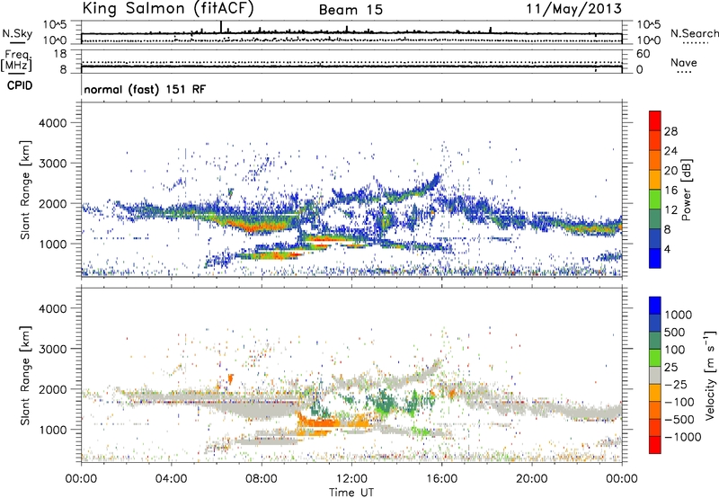Click the 'Power [dB]' colorbar title
Viewport: 719px width, 498px height.
pos(687,190)
